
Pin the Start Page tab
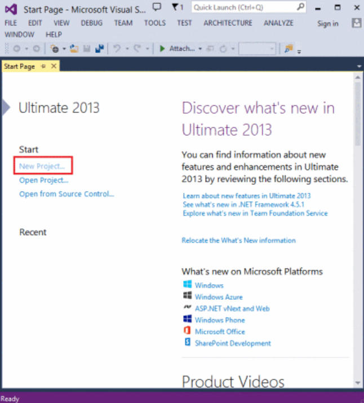(x=43, y=67)
